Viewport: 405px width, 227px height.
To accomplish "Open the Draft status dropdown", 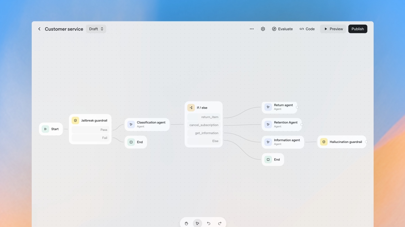I will pos(96,29).
